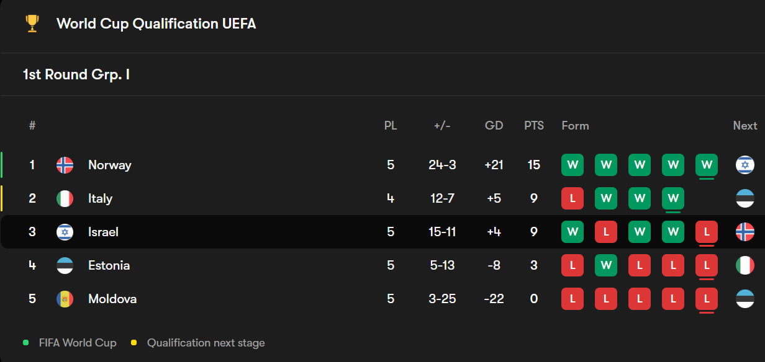
Task: Click Moldova's flag icon beside team name
Action: (x=65, y=299)
